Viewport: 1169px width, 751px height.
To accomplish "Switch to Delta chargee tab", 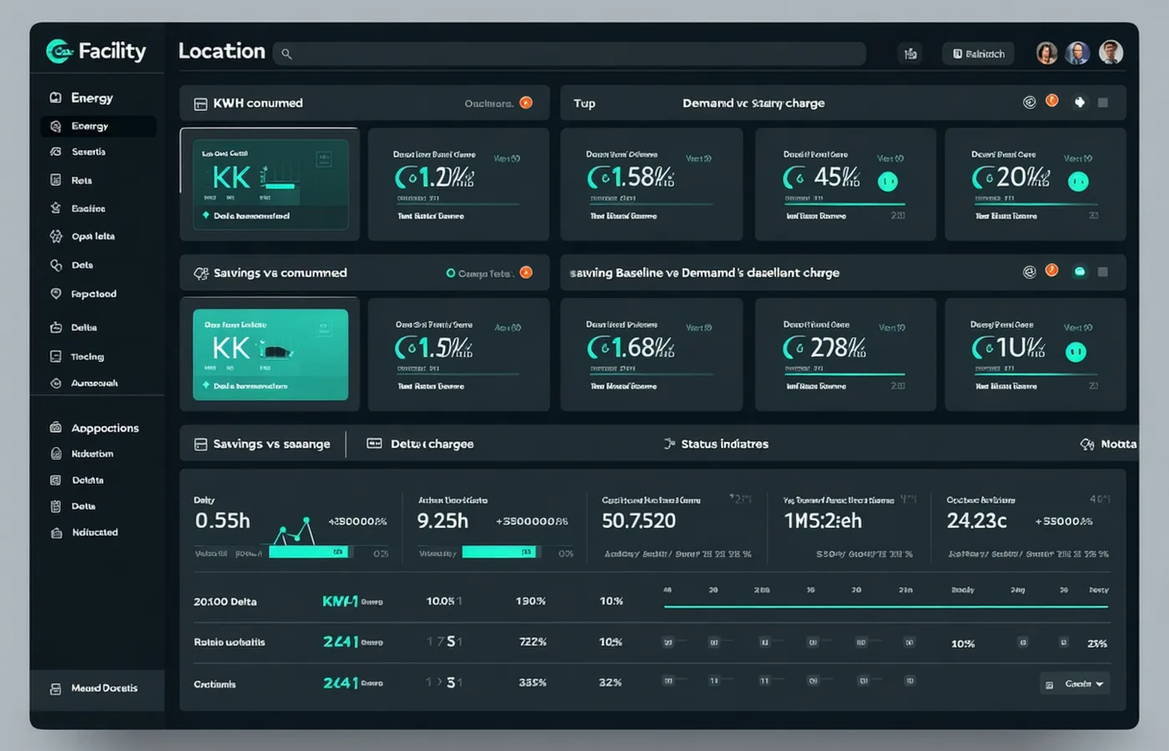I will pyautogui.click(x=421, y=444).
